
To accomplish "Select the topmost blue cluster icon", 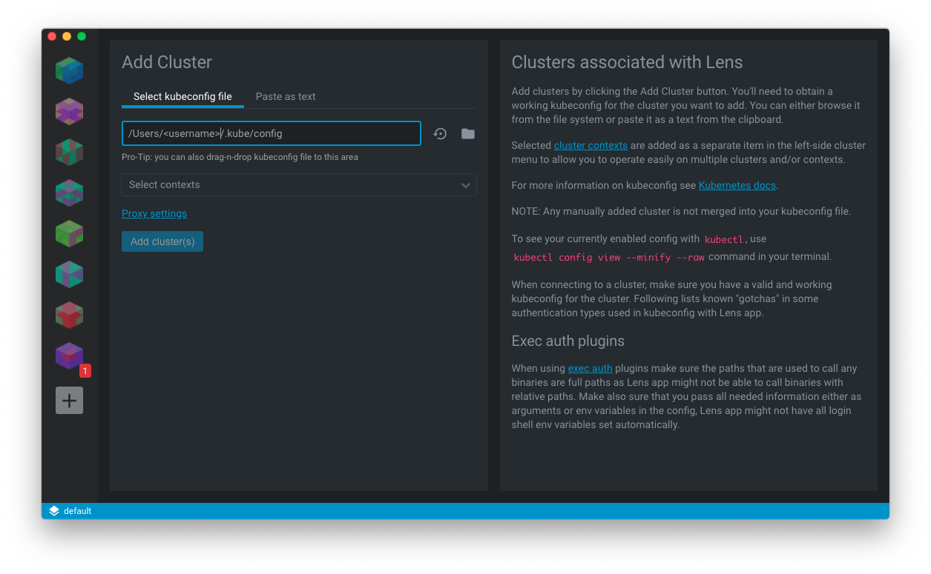I will coord(69,70).
